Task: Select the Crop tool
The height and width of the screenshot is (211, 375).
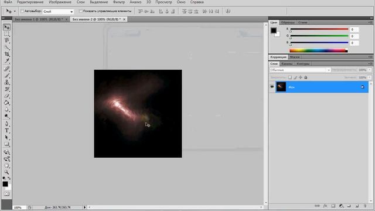Action: [6, 54]
